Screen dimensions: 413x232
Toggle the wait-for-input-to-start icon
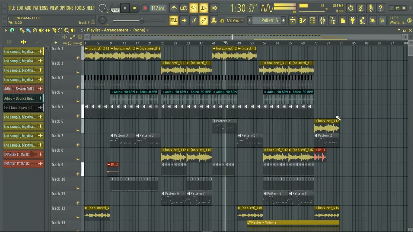click(184, 8)
